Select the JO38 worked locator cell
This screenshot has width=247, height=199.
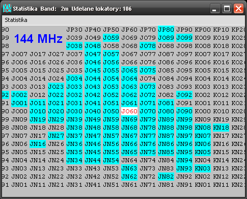point(74,46)
